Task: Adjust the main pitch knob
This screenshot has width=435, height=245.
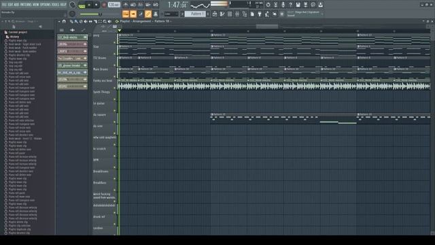Action: [x=72, y=14]
